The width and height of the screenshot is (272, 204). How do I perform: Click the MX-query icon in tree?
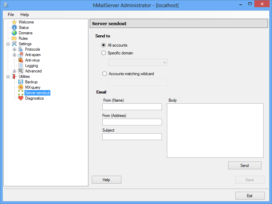point(21,87)
